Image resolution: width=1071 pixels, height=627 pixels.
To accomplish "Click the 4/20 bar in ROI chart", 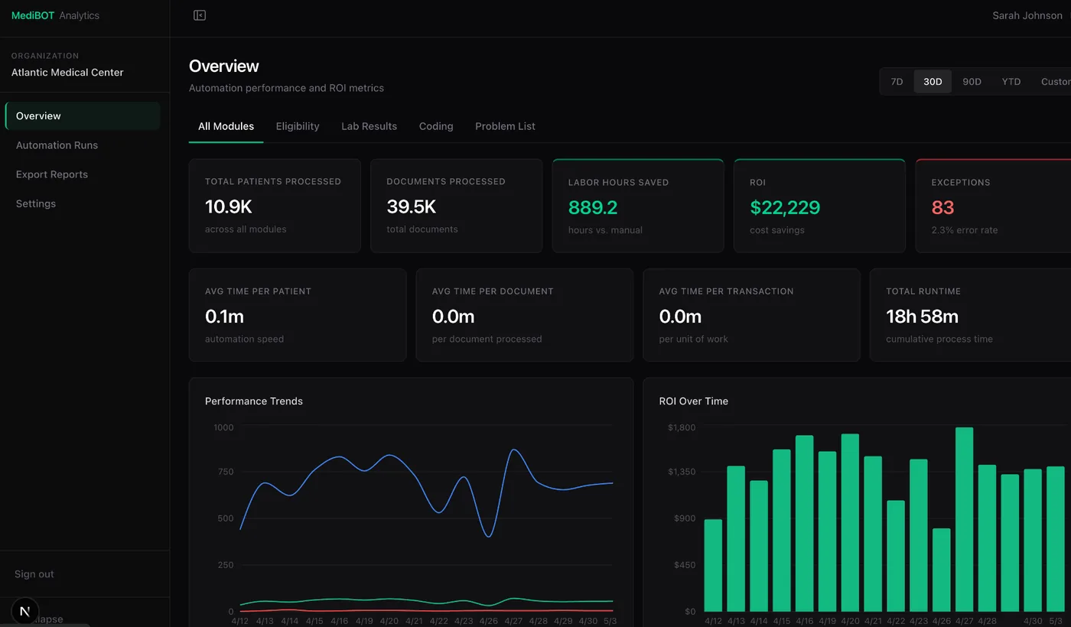I will tap(850, 523).
